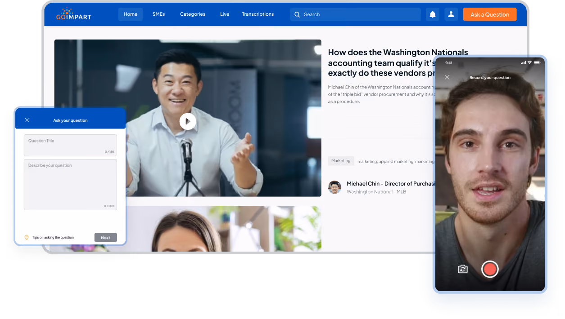Open the notifications bell

pos(433,14)
